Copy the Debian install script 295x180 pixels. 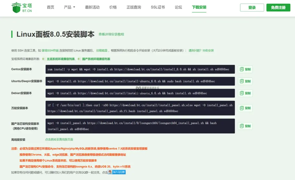tap(245, 93)
